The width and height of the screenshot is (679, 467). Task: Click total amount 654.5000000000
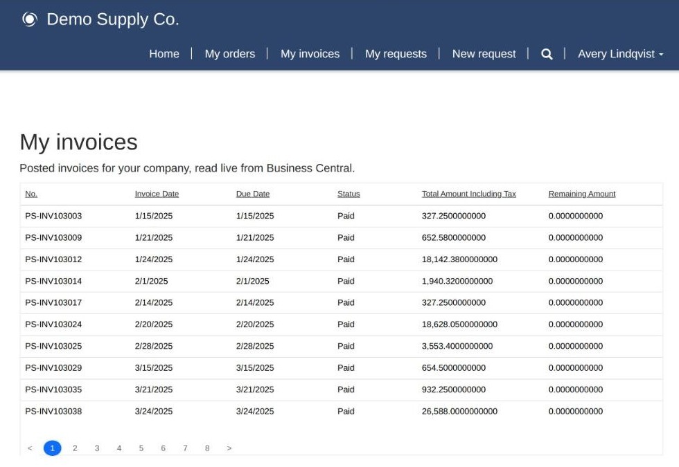coord(454,368)
